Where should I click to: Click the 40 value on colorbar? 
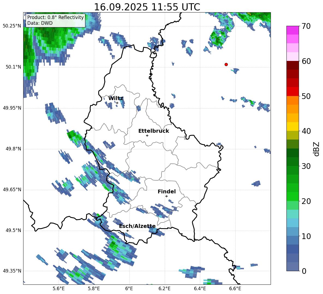(x=306, y=131)
